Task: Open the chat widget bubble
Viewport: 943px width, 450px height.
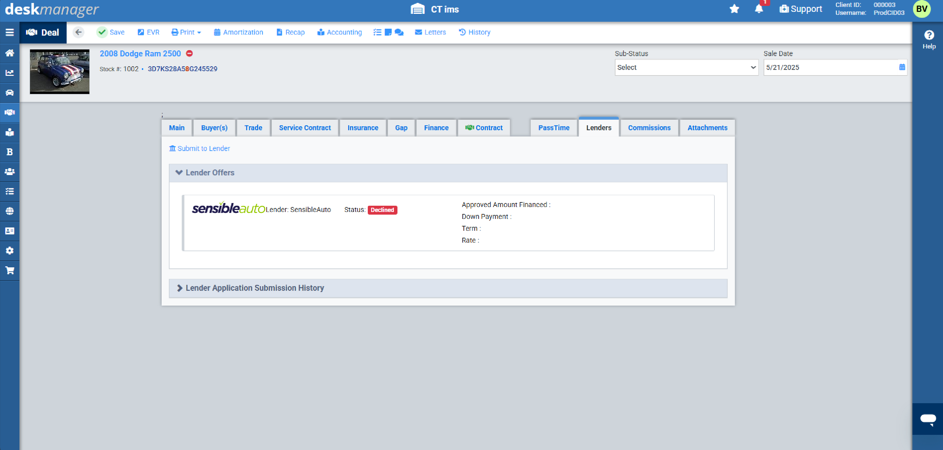Action: tap(928, 419)
